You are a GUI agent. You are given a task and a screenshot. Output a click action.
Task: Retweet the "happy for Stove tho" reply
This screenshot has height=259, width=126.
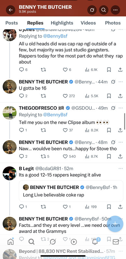click(45, 156)
